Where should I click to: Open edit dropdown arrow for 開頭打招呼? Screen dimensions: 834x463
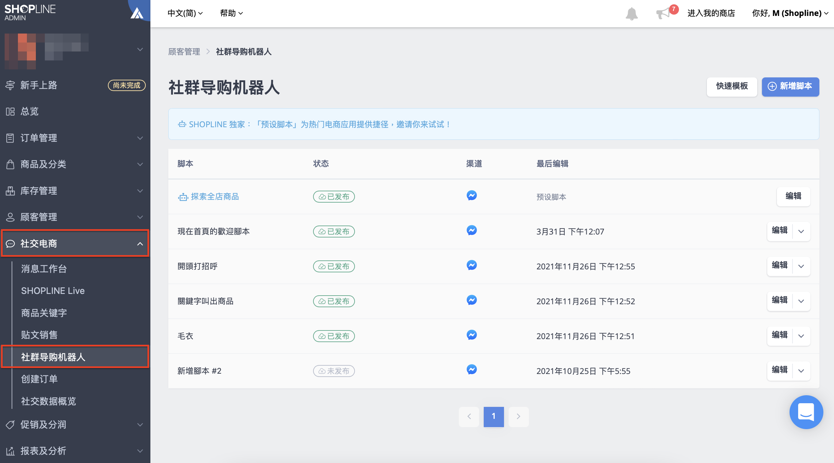[801, 266]
